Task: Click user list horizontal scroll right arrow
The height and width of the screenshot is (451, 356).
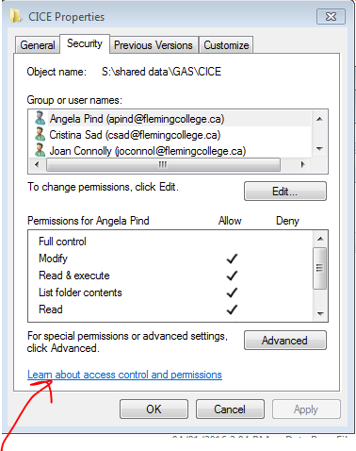Action: coord(302,164)
